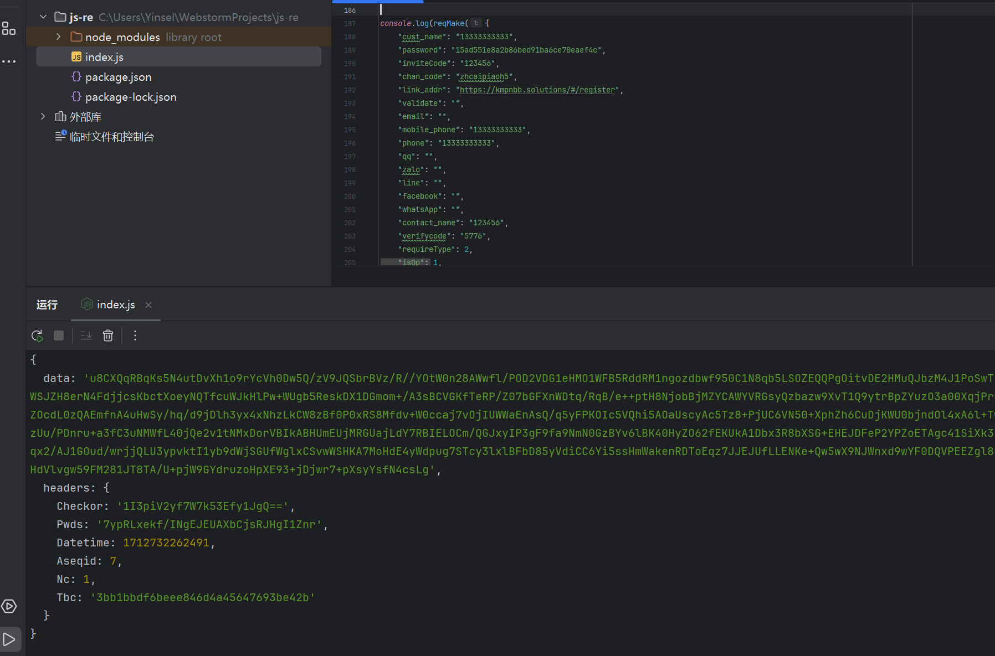This screenshot has height=656, width=995.
Task: Click Scroll to End of output
Action: pos(86,335)
